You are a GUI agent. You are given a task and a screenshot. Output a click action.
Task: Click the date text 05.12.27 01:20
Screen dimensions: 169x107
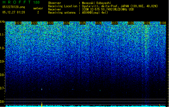pos(14,12)
